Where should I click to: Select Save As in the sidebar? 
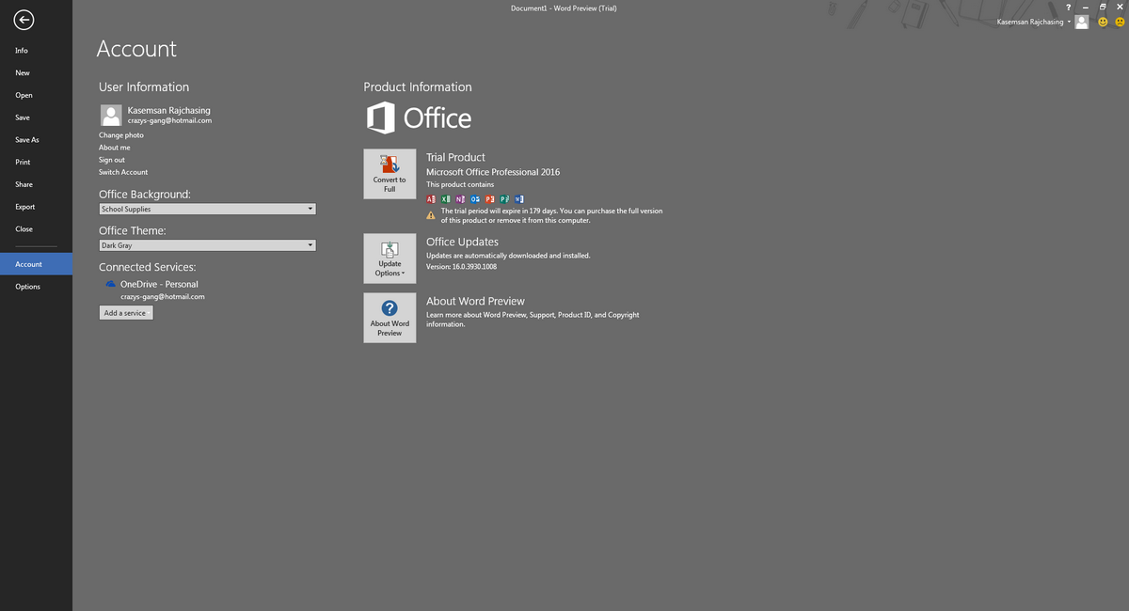click(36, 139)
